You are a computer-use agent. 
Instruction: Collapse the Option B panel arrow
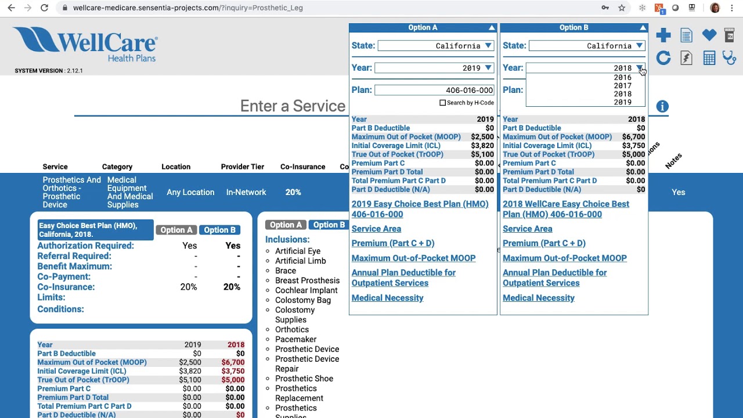[x=643, y=27]
